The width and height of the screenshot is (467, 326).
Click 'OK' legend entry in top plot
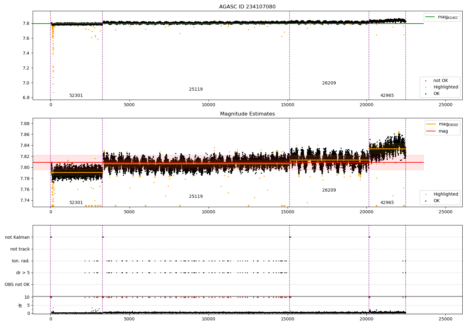click(436, 94)
